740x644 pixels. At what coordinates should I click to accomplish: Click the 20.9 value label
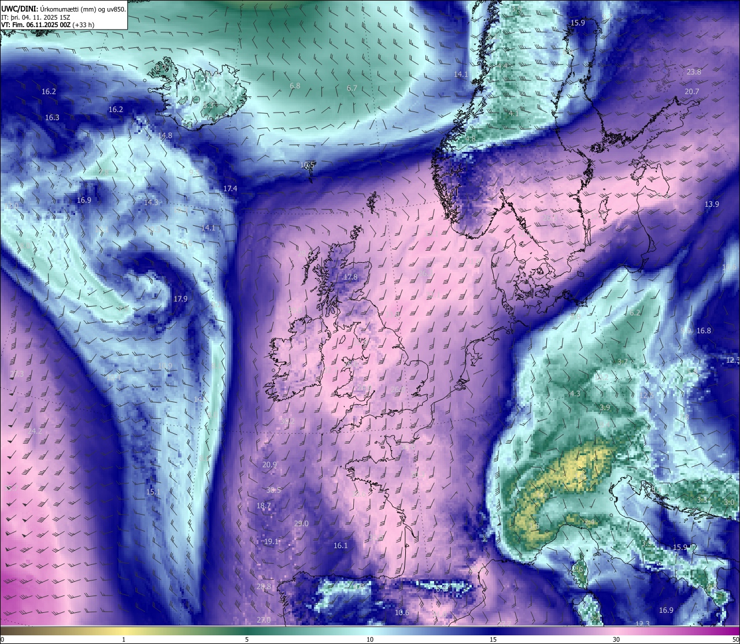click(269, 465)
